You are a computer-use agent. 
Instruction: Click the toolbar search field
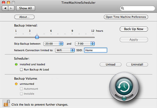pyautogui.click(x=137, y=8)
